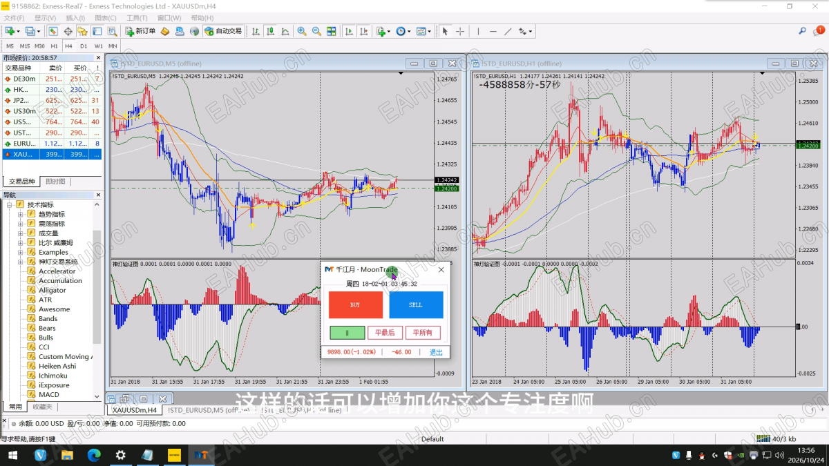The width and height of the screenshot is (829, 466).
Task: Switch to the 收藏夹 tab in Navigator
Action: pos(42,407)
